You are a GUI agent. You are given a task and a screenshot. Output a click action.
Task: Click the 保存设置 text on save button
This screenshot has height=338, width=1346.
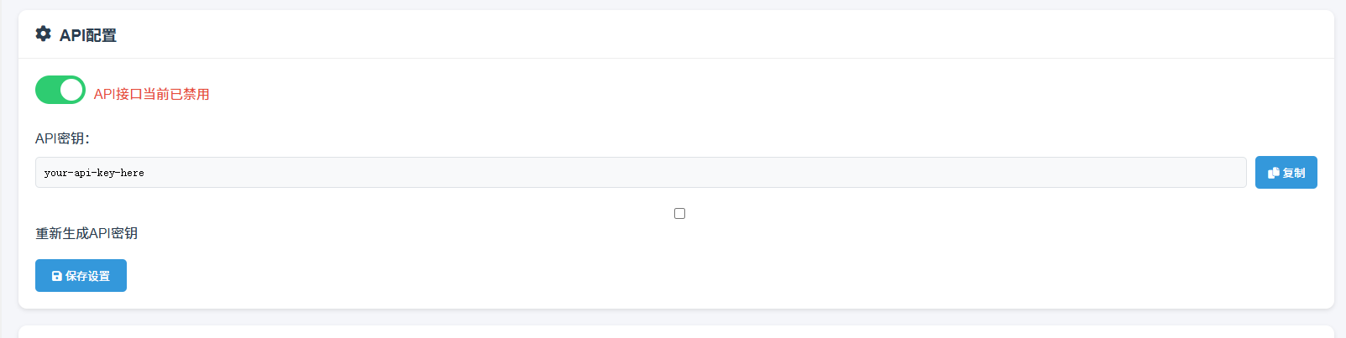point(88,276)
